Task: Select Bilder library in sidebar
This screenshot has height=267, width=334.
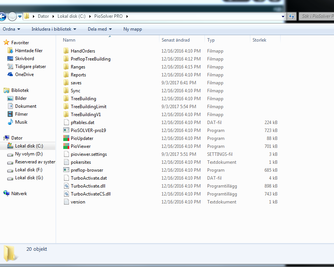Action: coord(21,98)
